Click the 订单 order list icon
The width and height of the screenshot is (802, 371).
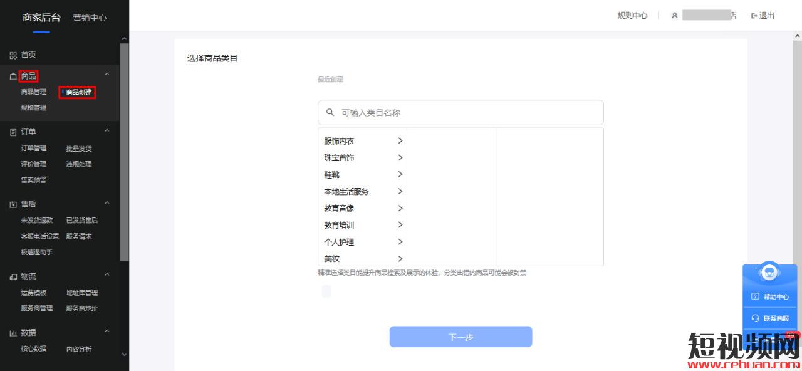click(13, 132)
